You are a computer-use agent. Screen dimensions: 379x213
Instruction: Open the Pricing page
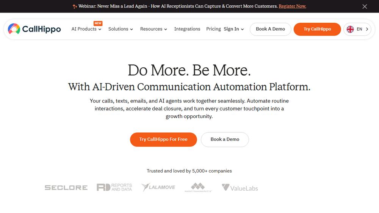tap(213, 29)
